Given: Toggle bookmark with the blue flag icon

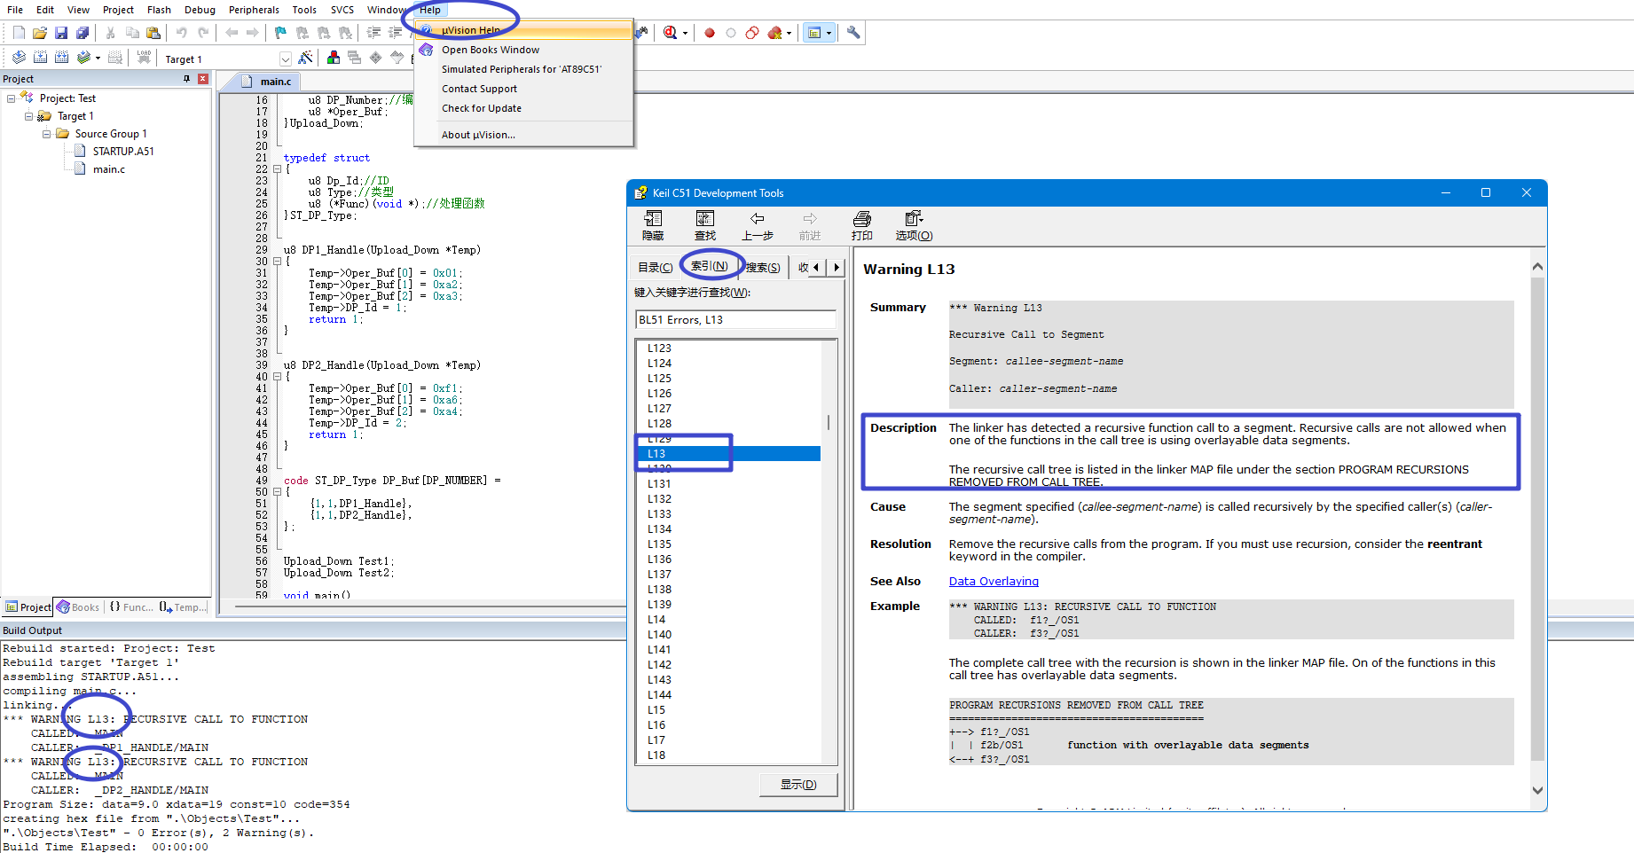Looking at the screenshot, I should 281,33.
